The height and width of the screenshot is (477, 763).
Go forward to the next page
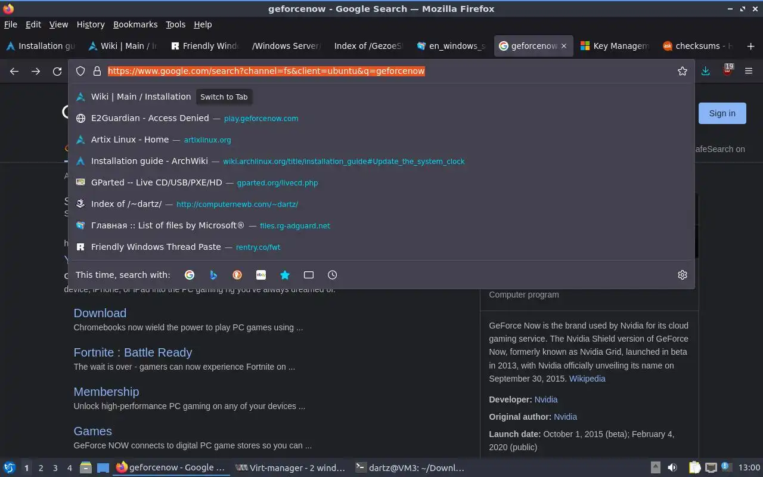click(36, 71)
